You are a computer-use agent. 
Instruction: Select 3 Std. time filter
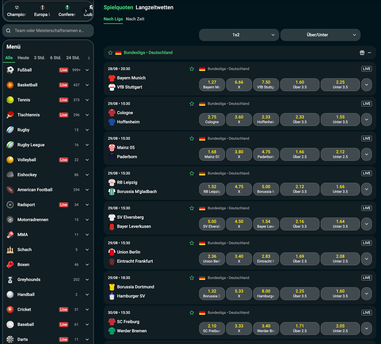pyautogui.click(x=39, y=58)
